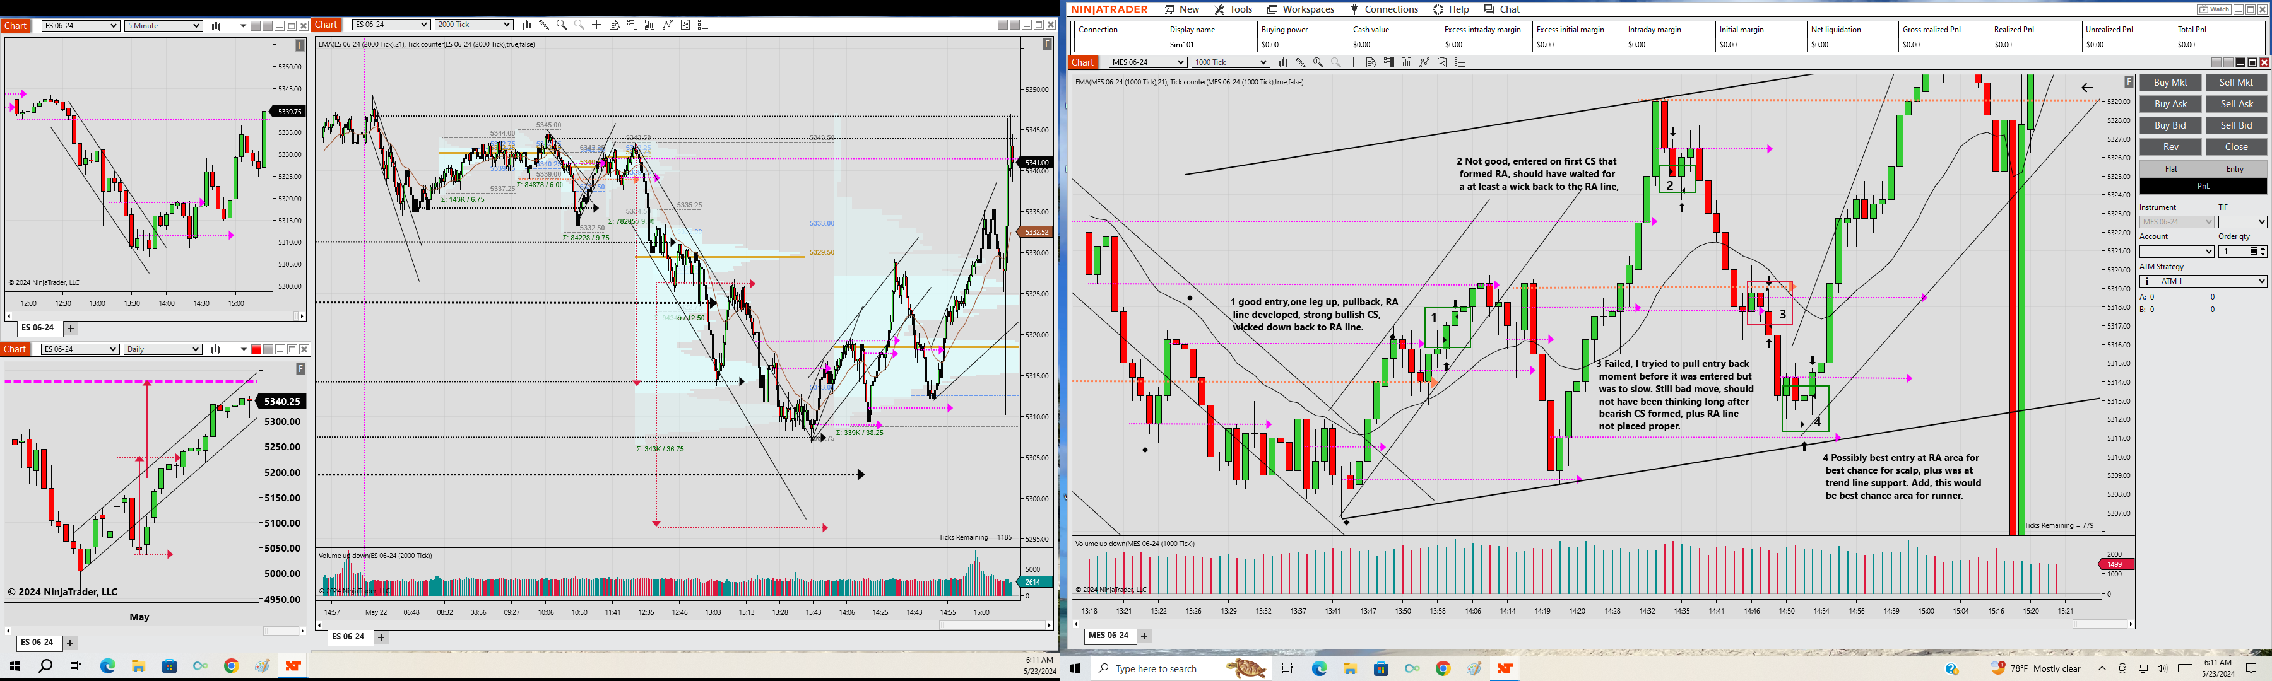Click the Buy Mkt button

coord(2170,83)
